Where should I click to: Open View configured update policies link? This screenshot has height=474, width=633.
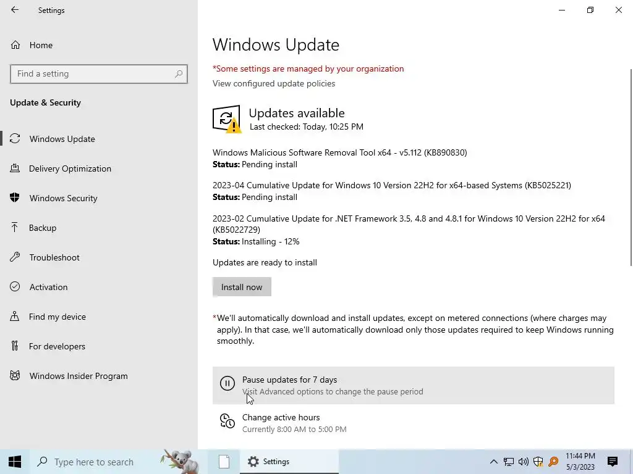pyautogui.click(x=274, y=83)
